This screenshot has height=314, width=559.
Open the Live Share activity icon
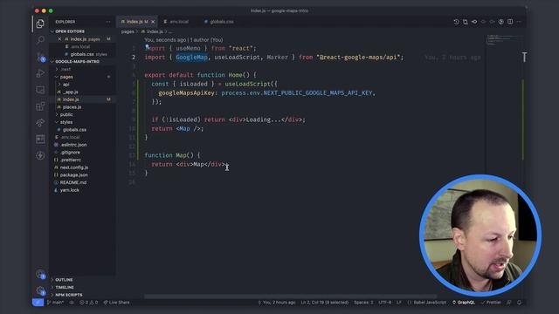pyautogui.click(x=40, y=122)
